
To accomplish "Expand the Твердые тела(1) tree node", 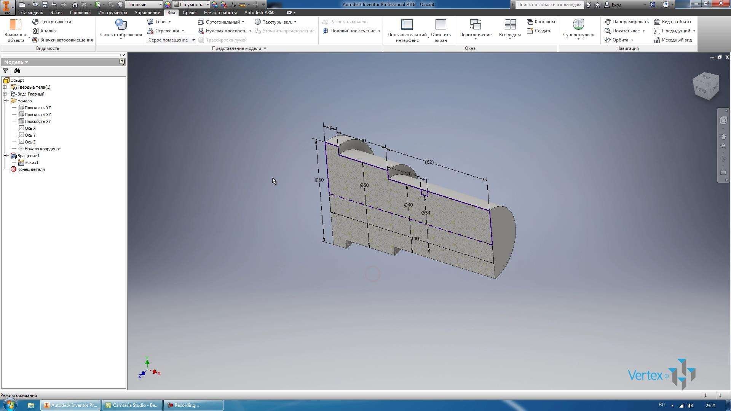I will pos(5,87).
